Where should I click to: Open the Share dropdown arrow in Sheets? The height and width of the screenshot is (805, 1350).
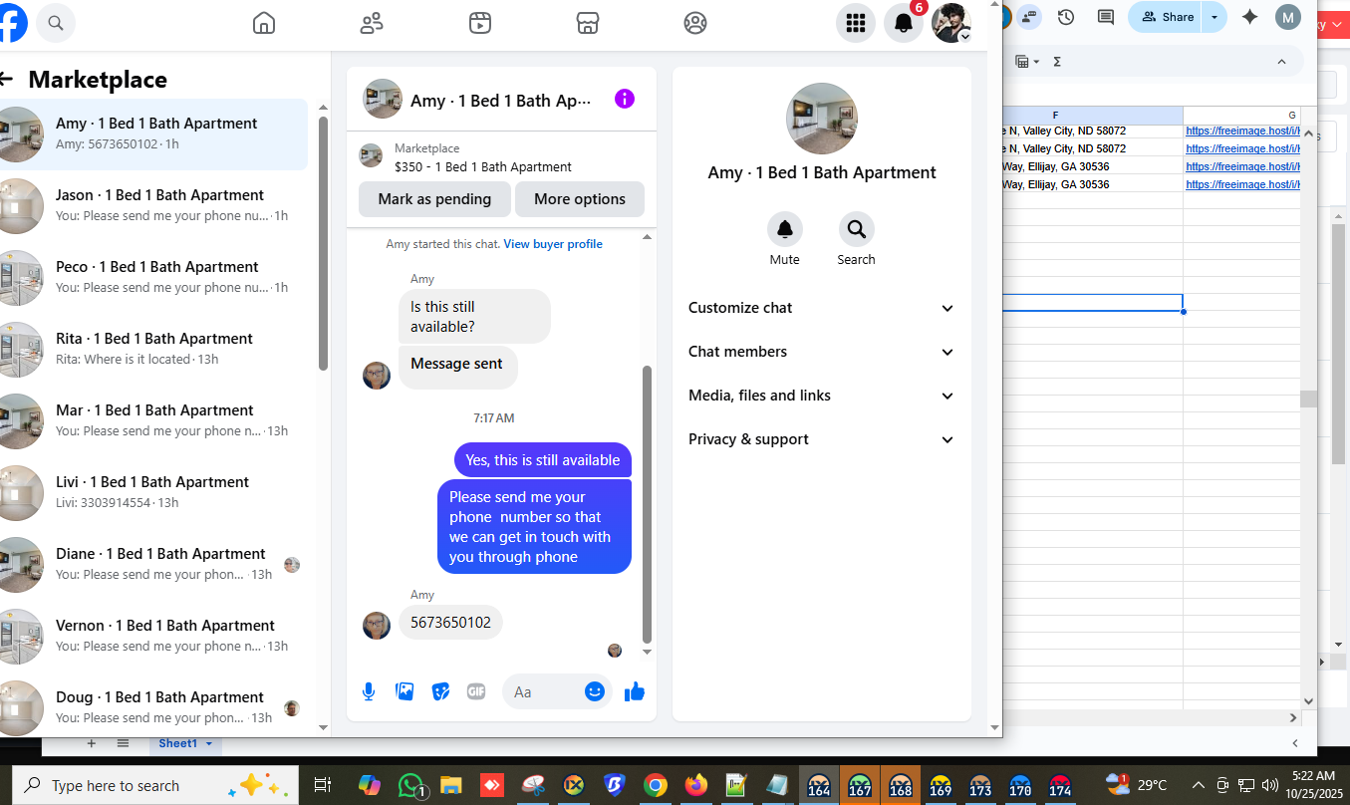click(1215, 17)
